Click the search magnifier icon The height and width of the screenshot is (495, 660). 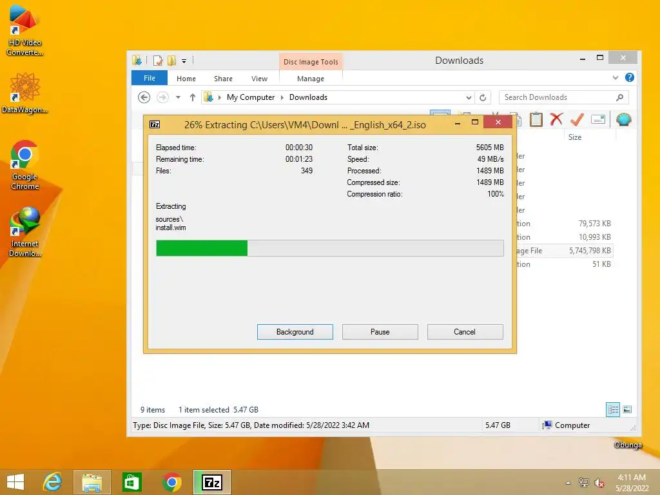(x=619, y=97)
